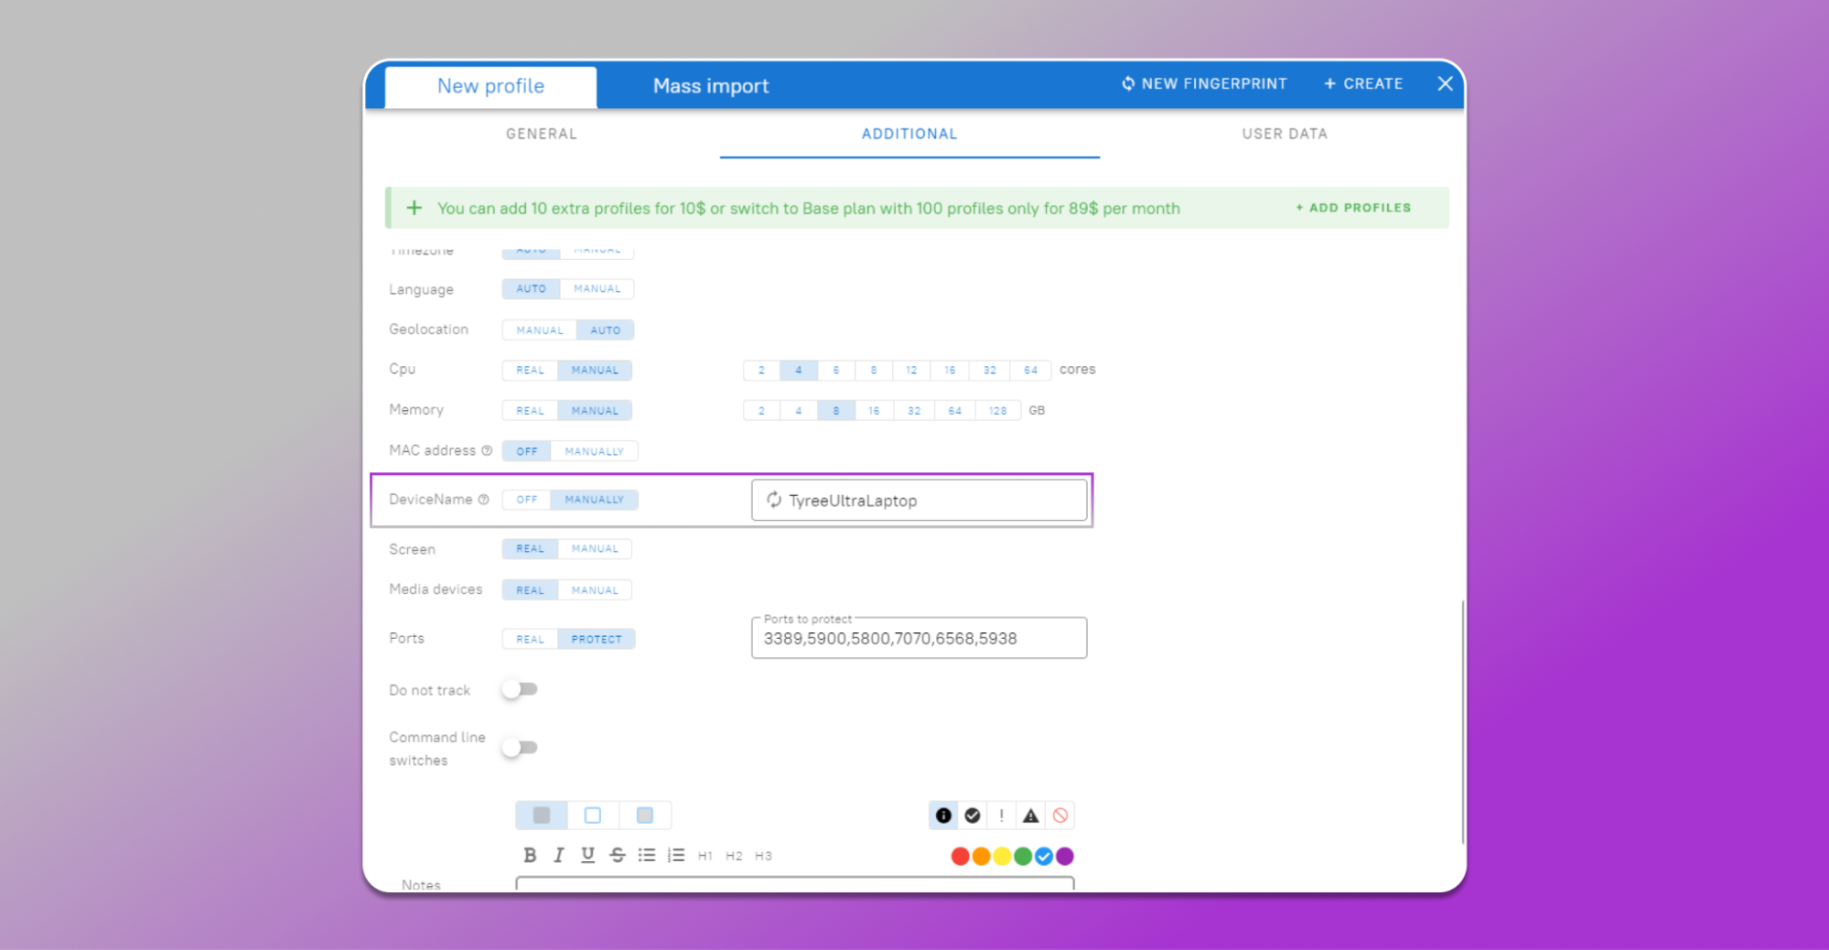Insert bulleted list in notes
This screenshot has height=950, width=1829.
(x=647, y=855)
